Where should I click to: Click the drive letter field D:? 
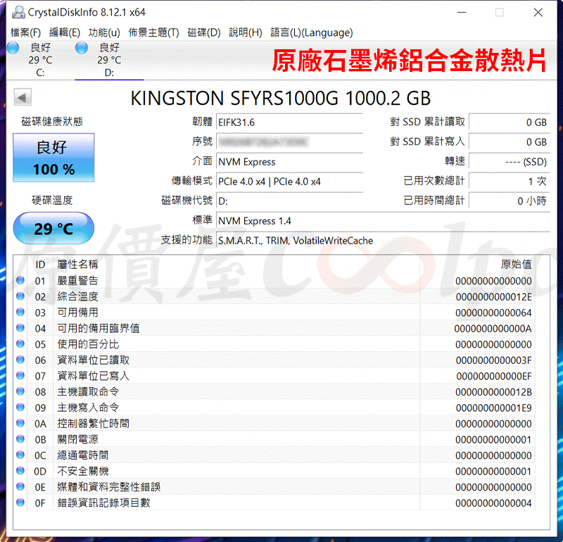tap(290, 201)
